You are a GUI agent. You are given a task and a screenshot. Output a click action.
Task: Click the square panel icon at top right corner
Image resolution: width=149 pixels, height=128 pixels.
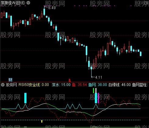(x=147, y=3)
